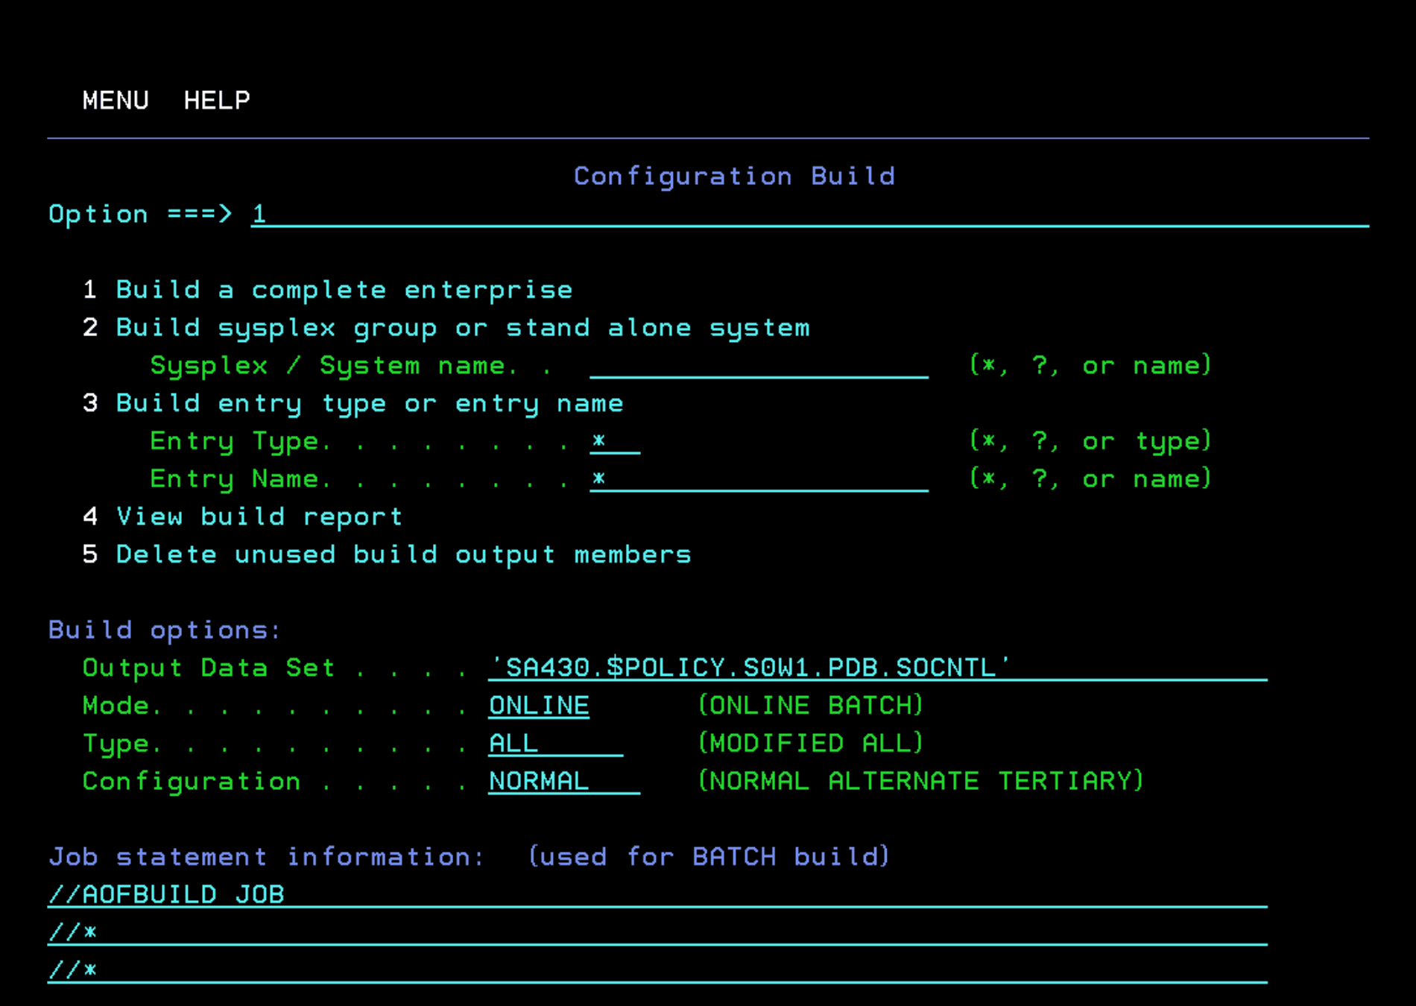Click the third job statement line

point(656,970)
